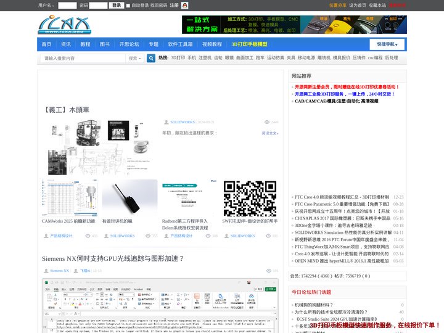The image size is (444, 333).
Task: Click the eye icon under CAMWorks 2025 card
Action: [88, 236]
